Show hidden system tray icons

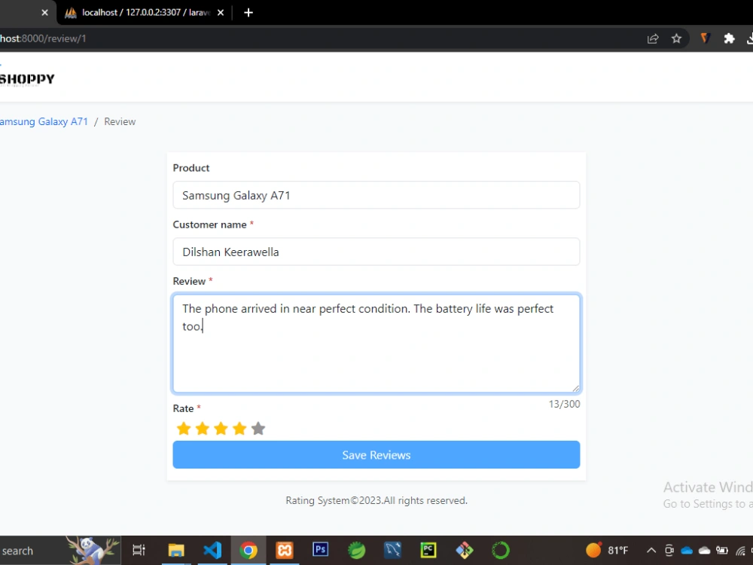point(651,551)
